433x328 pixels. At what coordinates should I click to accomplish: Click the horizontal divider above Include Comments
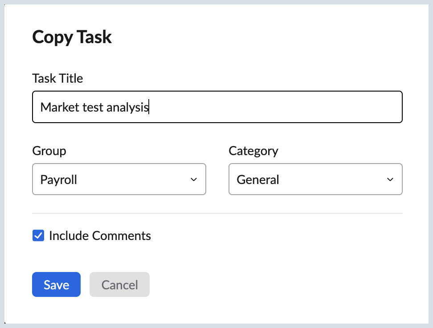217,213
